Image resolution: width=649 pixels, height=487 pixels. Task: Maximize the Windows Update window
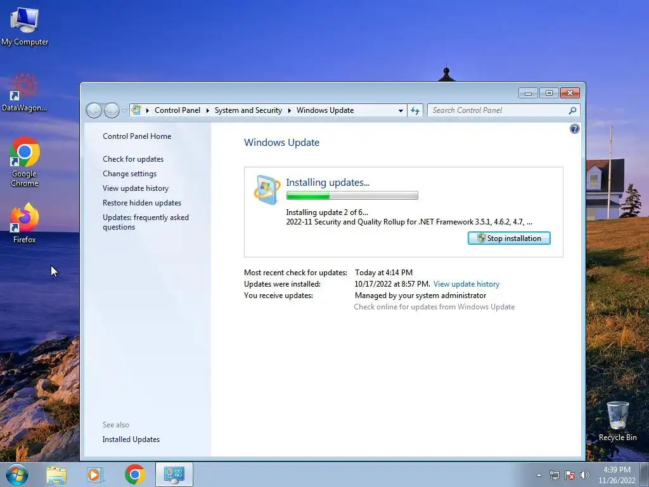(549, 93)
